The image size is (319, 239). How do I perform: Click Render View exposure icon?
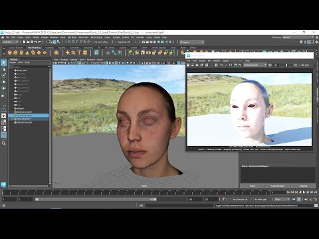pos(270,65)
